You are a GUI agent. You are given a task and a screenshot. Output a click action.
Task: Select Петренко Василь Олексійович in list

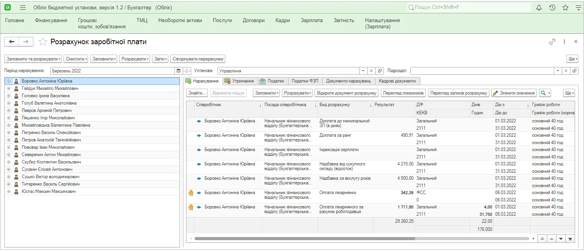(x=92, y=132)
